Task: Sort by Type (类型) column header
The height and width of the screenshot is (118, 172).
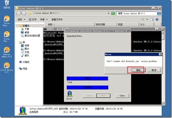Action: click(128, 24)
